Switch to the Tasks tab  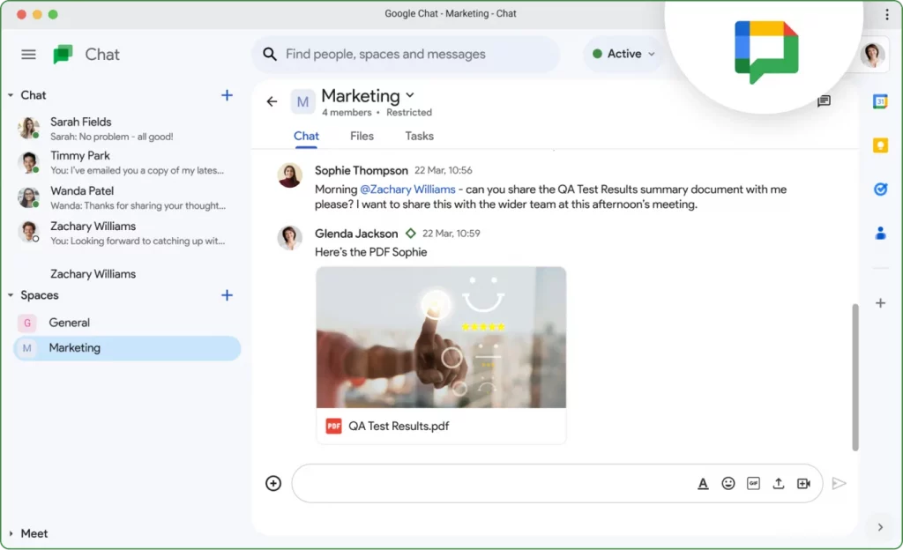419,137
